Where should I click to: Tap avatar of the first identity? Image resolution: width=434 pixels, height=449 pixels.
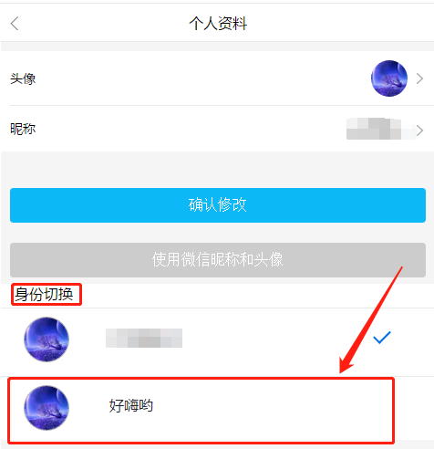click(x=46, y=339)
